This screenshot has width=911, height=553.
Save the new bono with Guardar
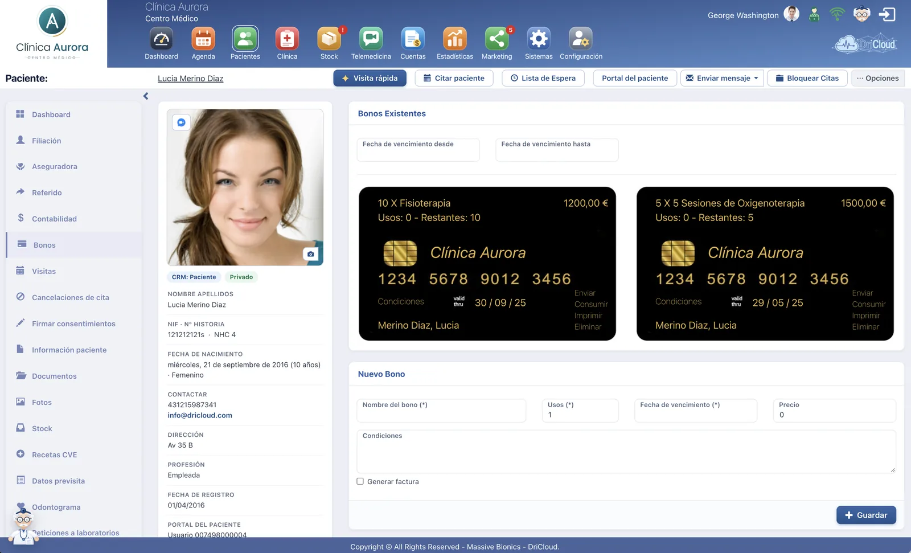tap(866, 515)
